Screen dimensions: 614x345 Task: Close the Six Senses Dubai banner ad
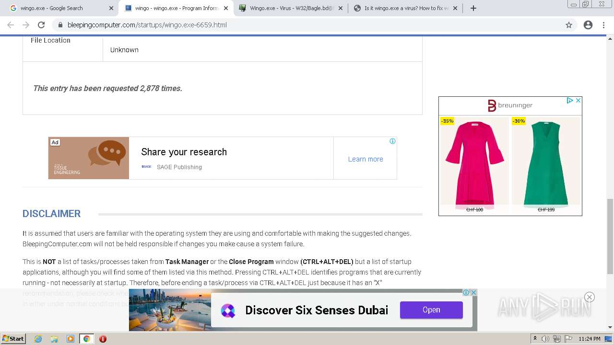click(x=473, y=292)
